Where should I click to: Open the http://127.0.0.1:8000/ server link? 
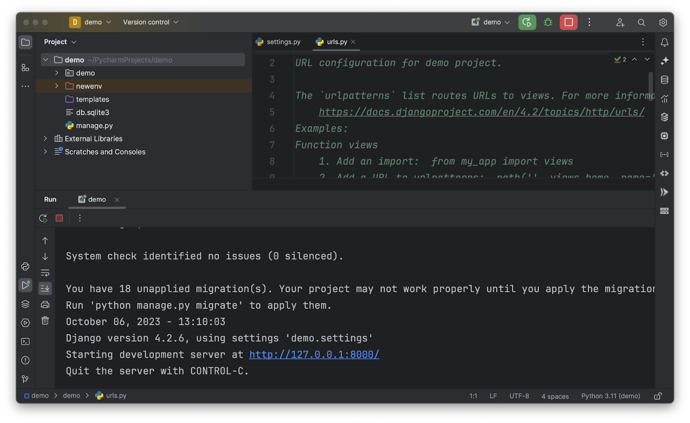click(314, 355)
